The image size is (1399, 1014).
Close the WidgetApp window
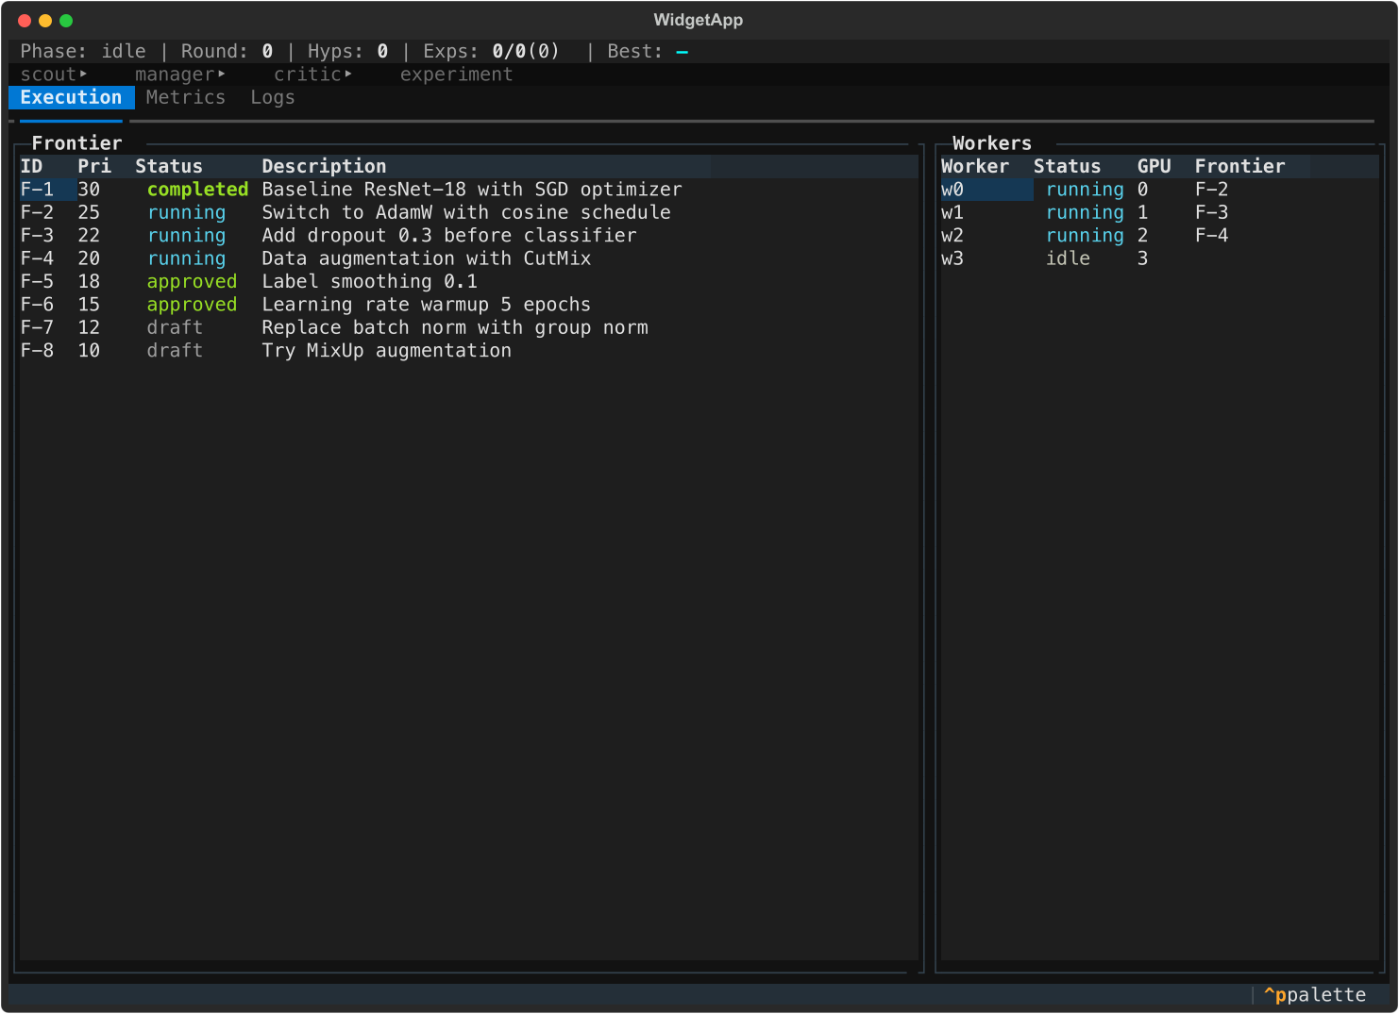pyautogui.click(x=25, y=21)
